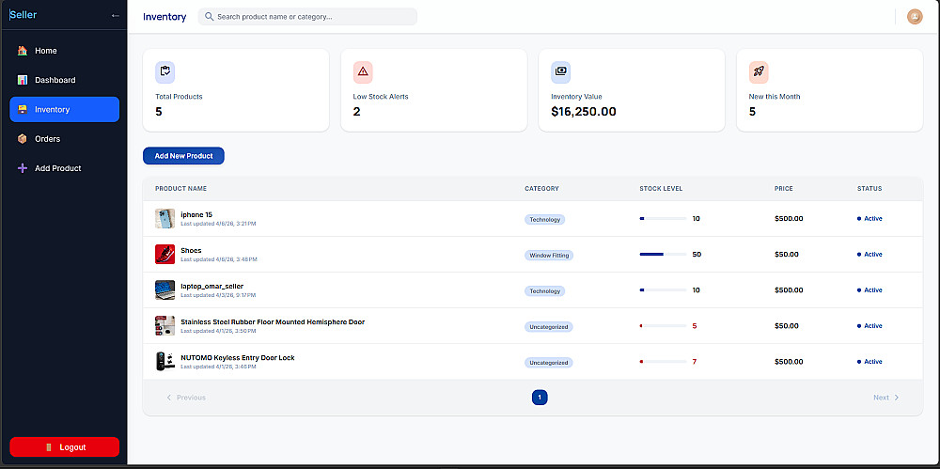Open Dashboard from sidebar
Viewport: 940px width, 469px height.
click(x=64, y=80)
